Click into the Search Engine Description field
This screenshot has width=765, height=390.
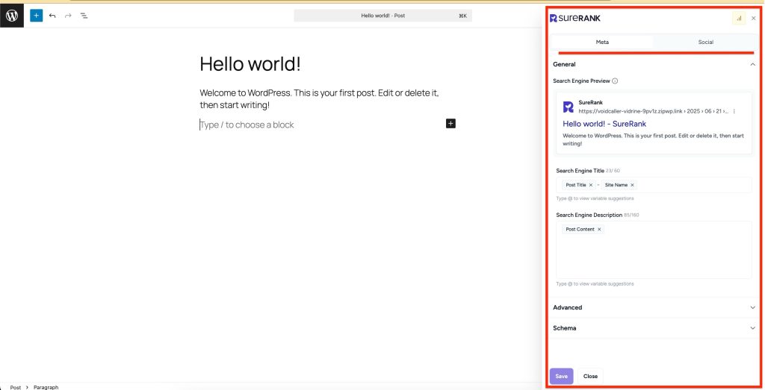click(x=654, y=250)
